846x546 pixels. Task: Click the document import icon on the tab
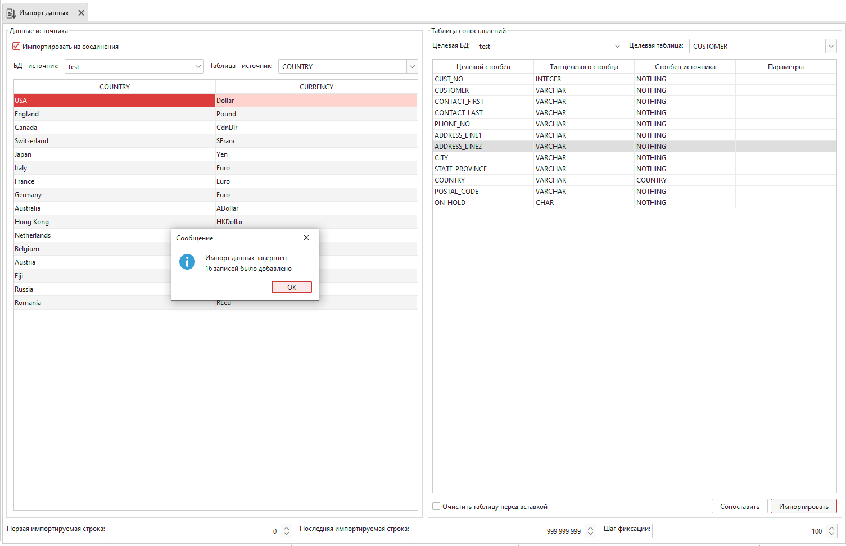coord(11,12)
